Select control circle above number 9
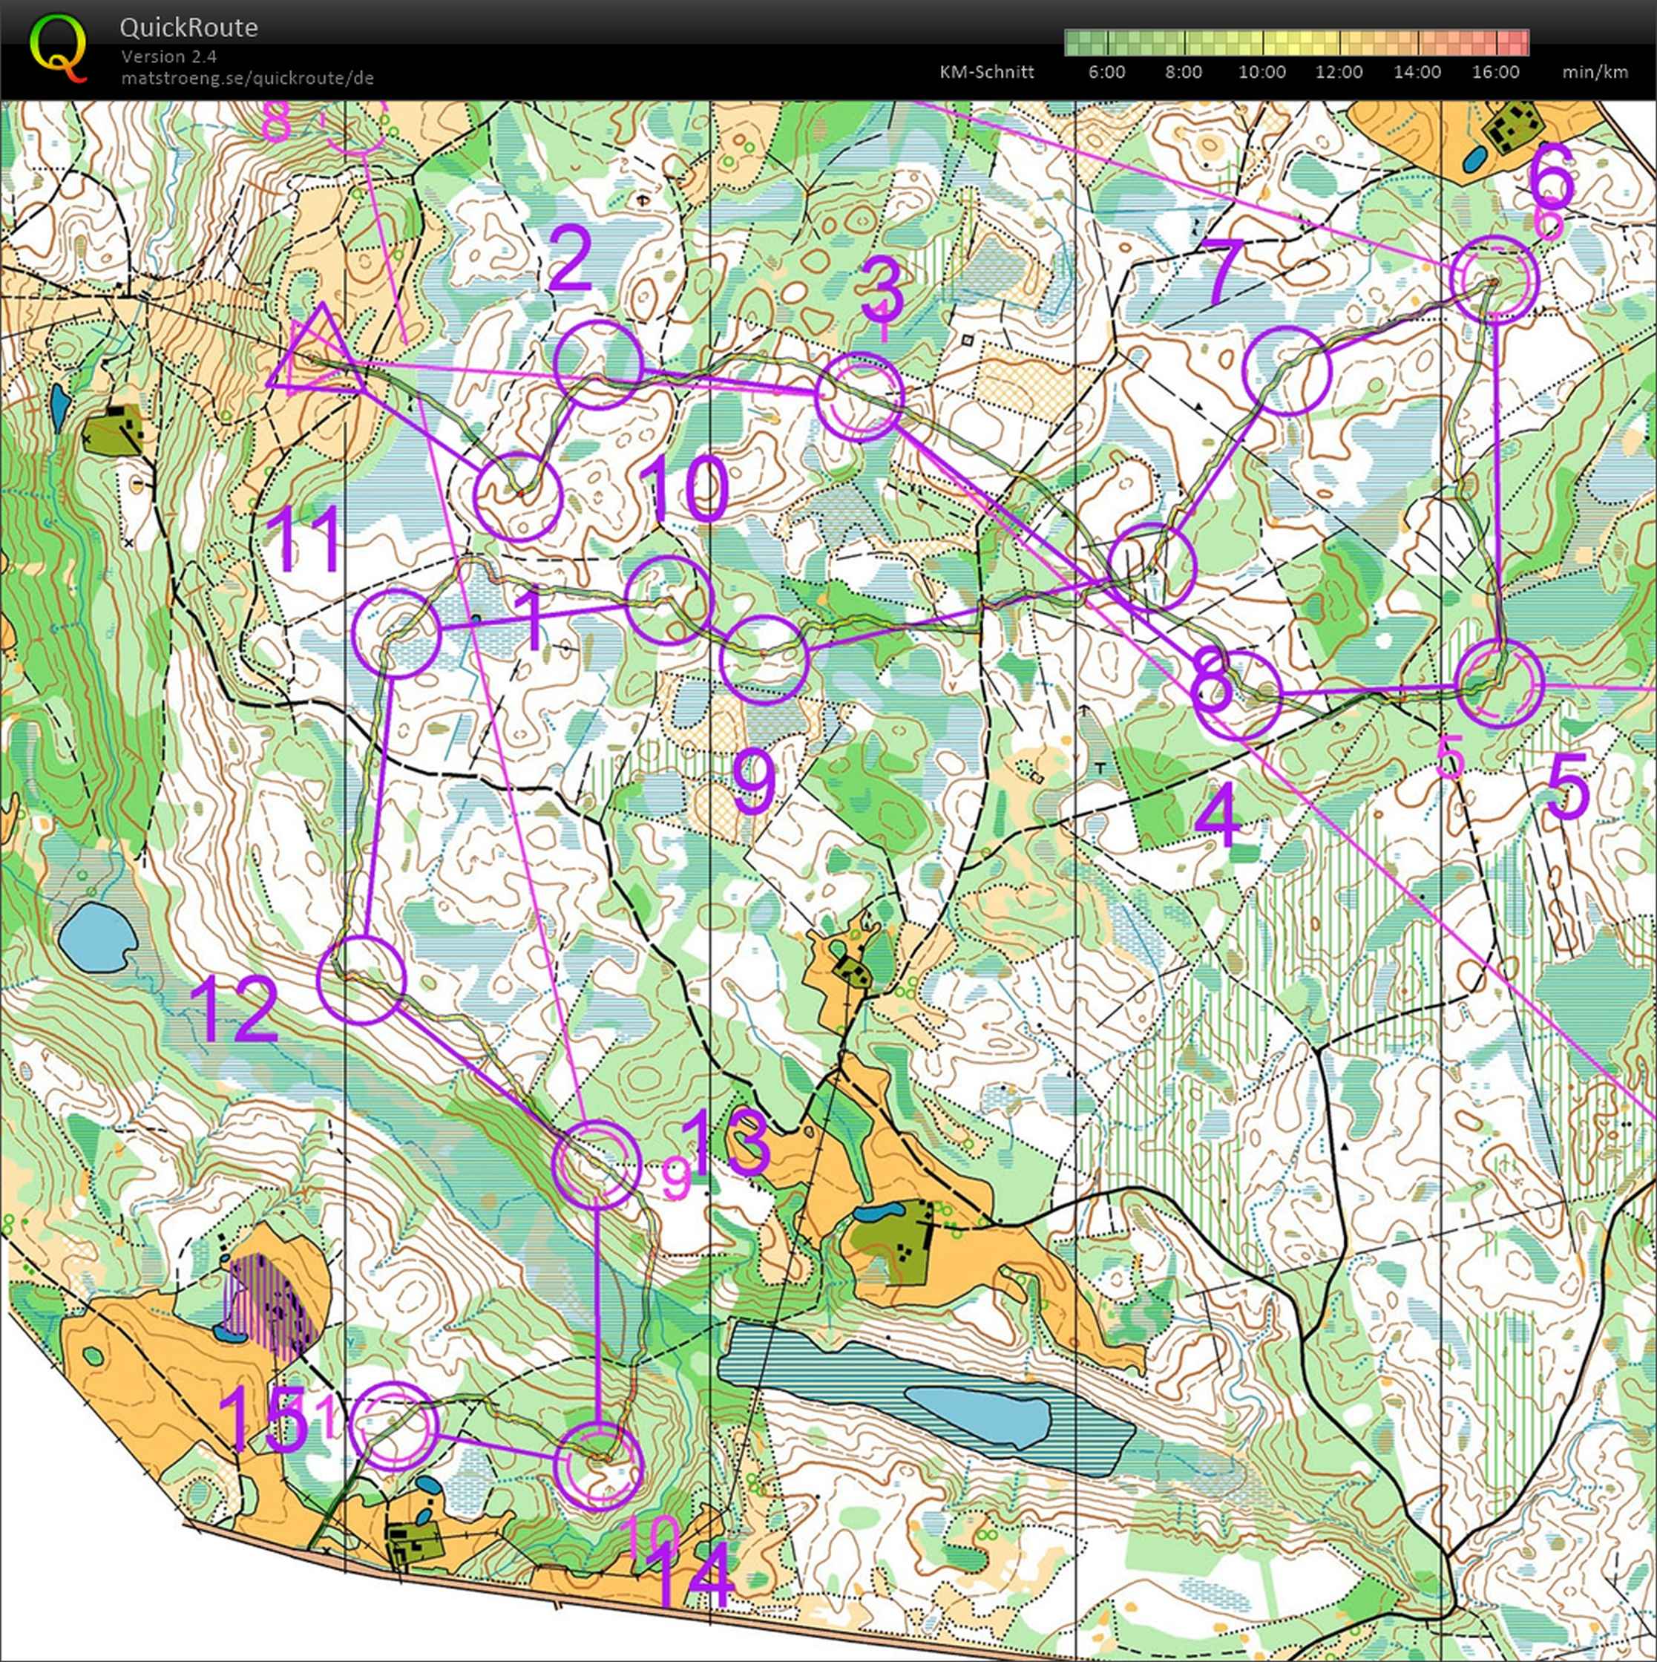 (x=764, y=660)
